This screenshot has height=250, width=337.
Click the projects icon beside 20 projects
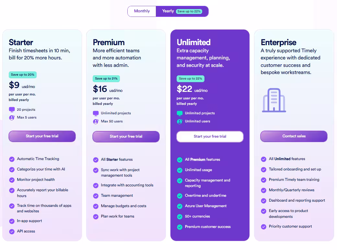[12, 109]
